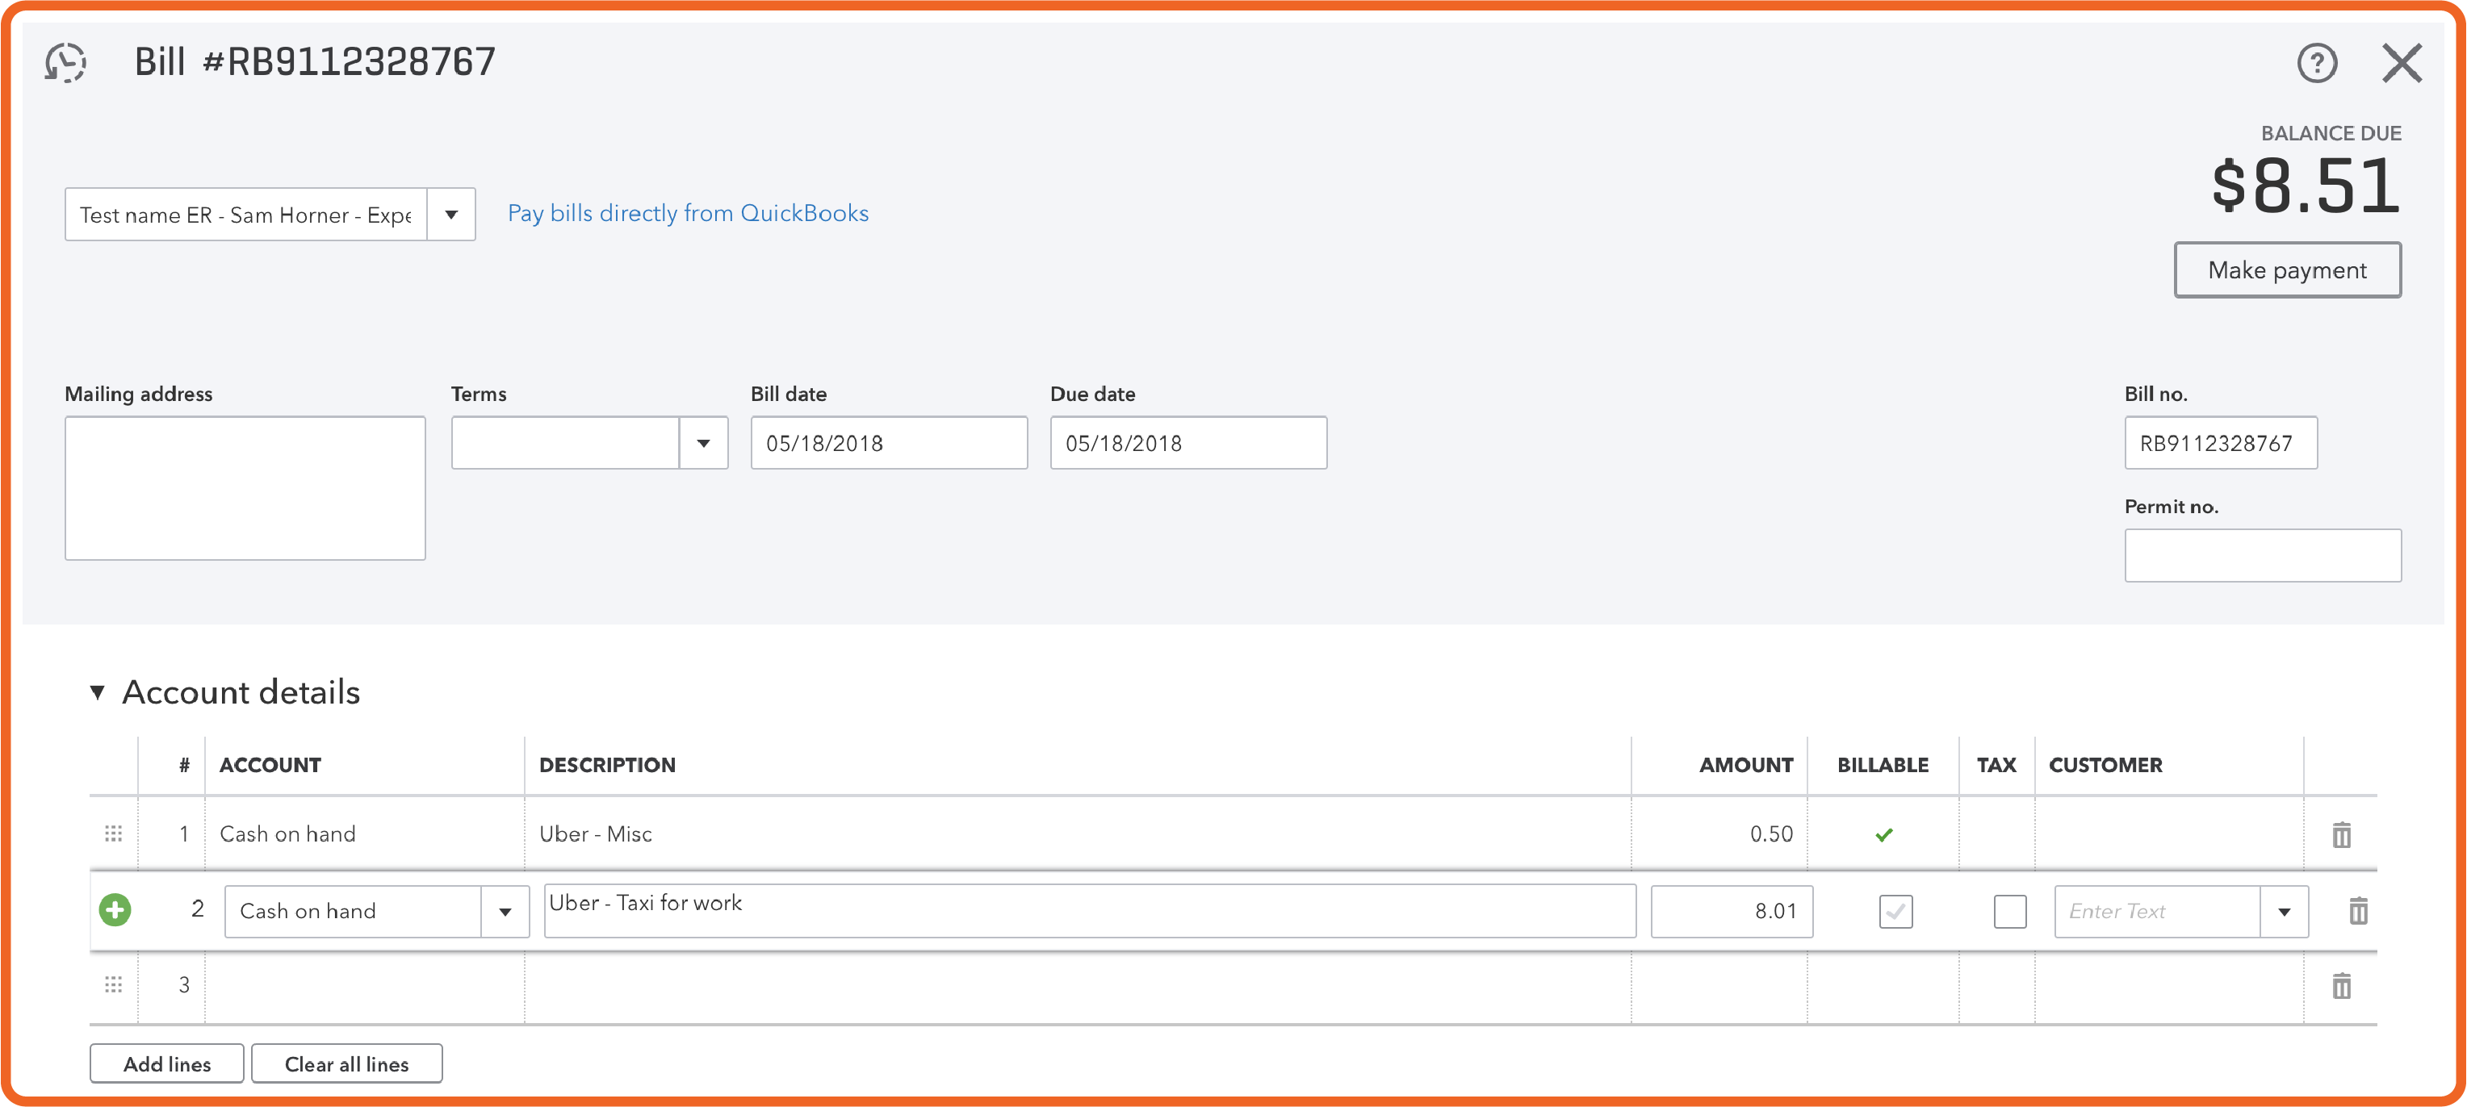Click the close bill window icon
Screen dimensions: 2467x1107
(2402, 63)
